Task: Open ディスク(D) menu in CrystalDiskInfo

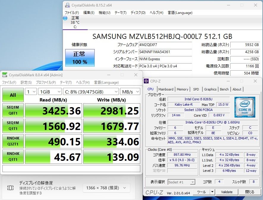Action: pos(138,13)
